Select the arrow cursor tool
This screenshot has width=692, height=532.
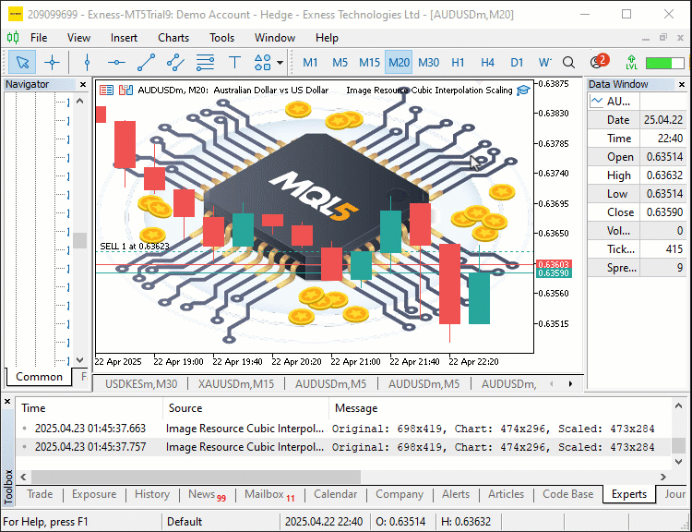click(x=22, y=62)
